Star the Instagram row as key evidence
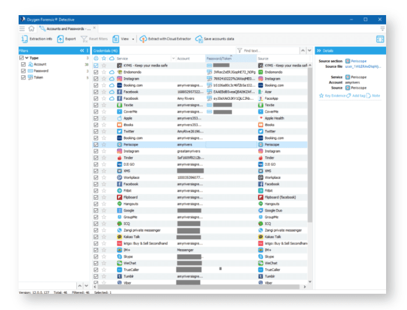 (x=103, y=78)
